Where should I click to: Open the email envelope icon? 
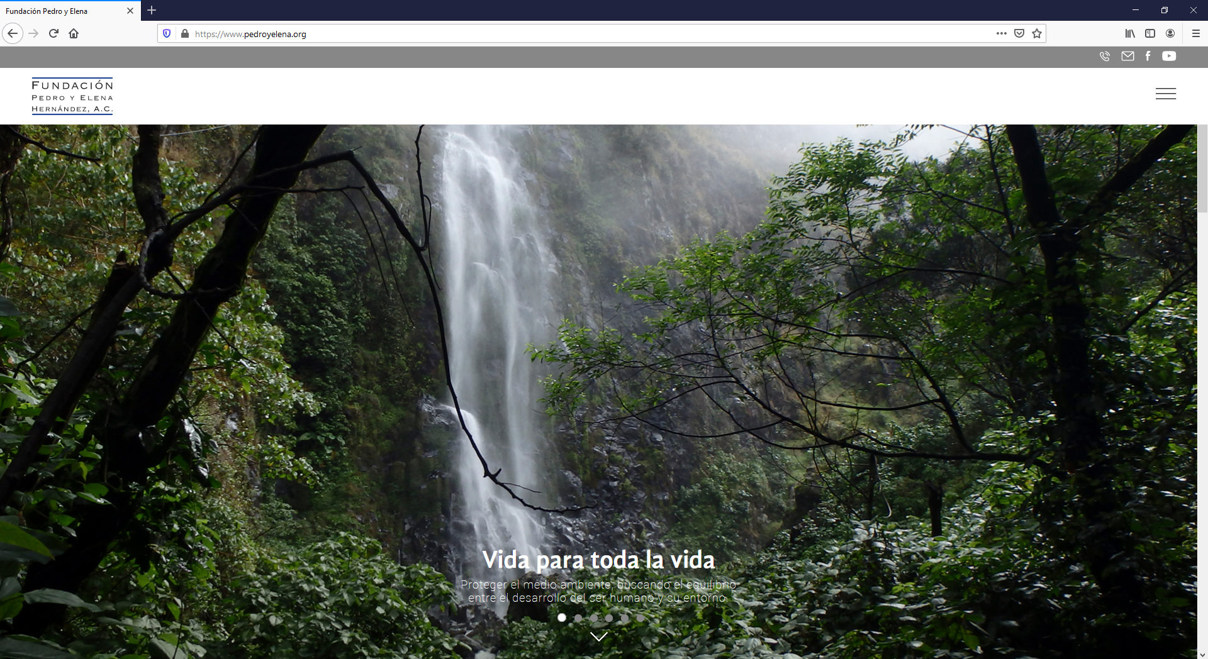coord(1127,57)
